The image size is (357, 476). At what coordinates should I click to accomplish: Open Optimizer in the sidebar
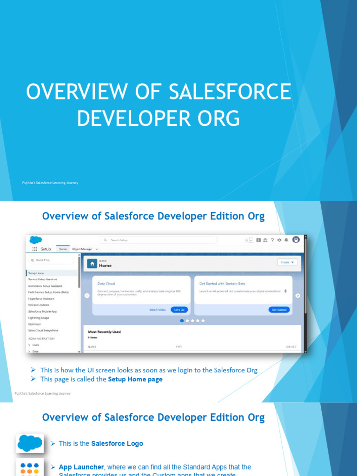[34, 324]
